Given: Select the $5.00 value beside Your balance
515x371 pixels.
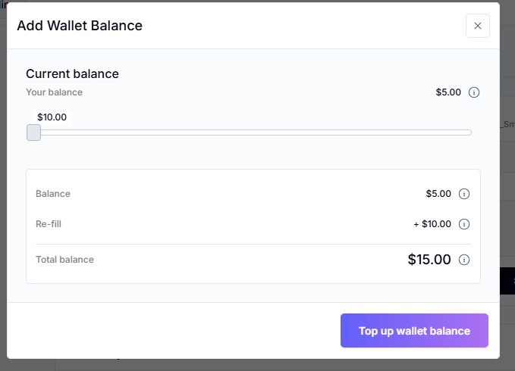Looking at the screenshot, I should 447,92.
